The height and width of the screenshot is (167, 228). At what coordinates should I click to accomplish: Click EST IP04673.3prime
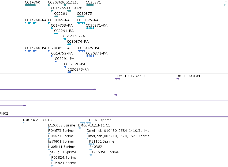(61, 136)
